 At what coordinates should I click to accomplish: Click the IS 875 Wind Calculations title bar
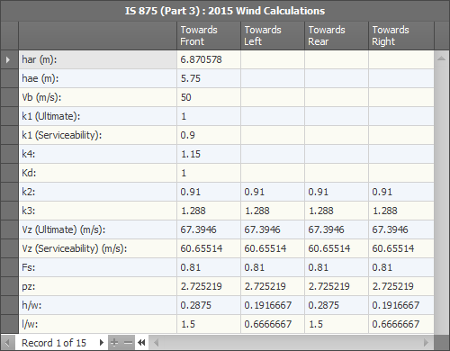[x=225, y=11]
